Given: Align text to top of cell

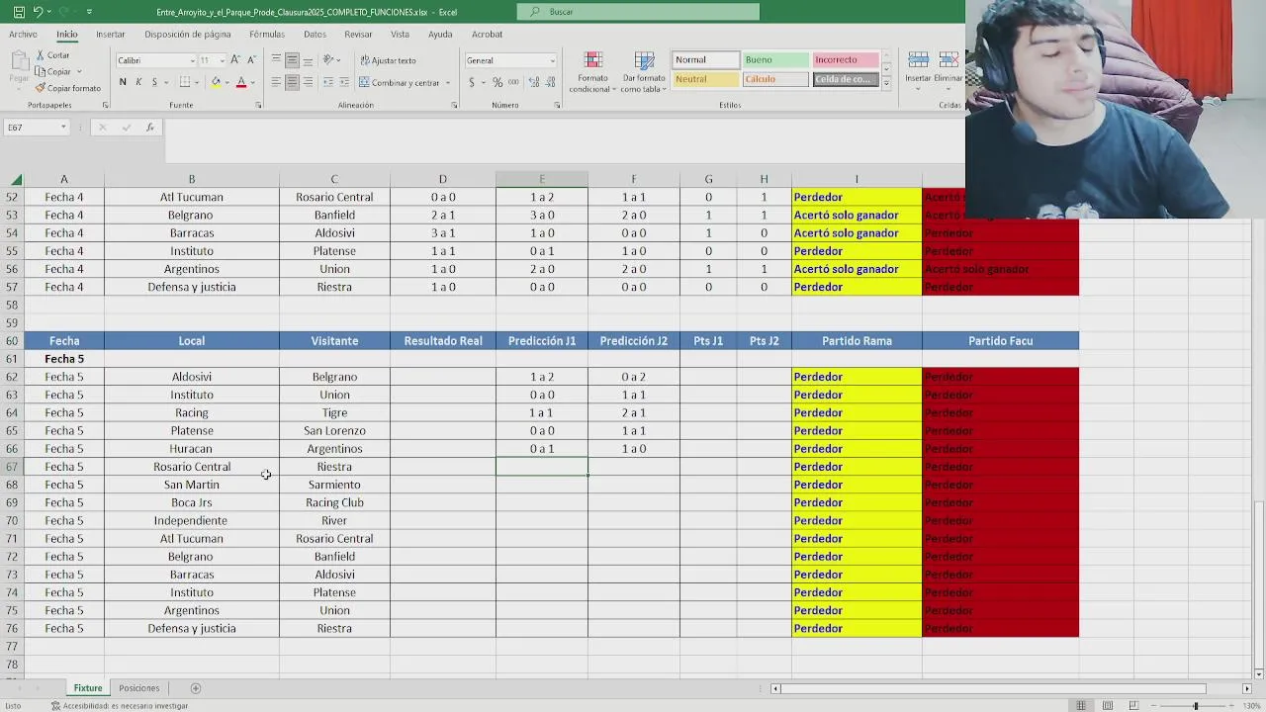Looking at the screenshot, I should coord(276,60).
